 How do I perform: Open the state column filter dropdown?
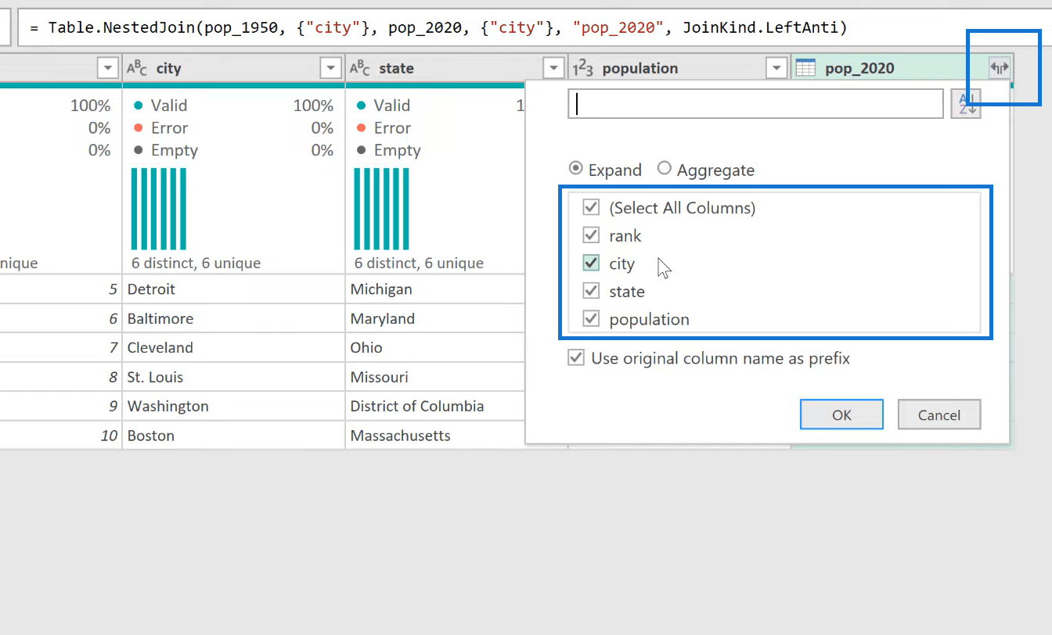pyautogui.click(x=554, y=69)
